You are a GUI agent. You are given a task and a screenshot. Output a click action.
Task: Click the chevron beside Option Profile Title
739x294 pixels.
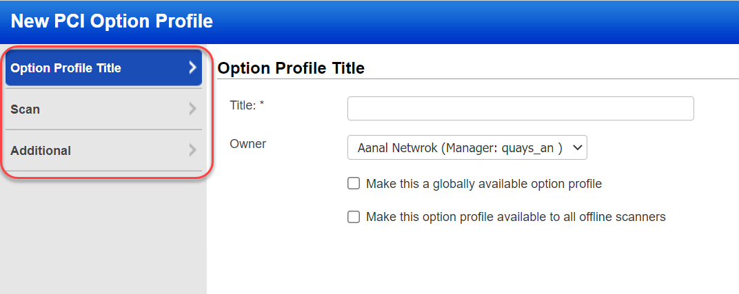click(x=192, y=67)
